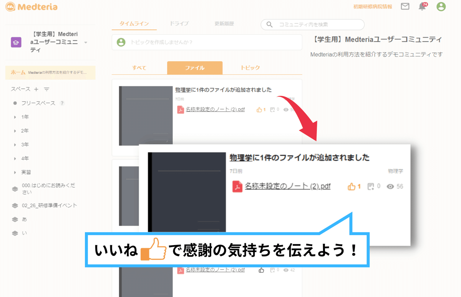461x297 pixels.
Task: Switch to タイムライン tab
Action: point(134,24)
